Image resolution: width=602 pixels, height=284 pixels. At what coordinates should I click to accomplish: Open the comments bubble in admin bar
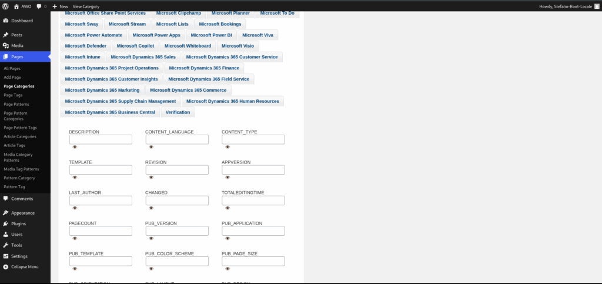tap(39, 6)
